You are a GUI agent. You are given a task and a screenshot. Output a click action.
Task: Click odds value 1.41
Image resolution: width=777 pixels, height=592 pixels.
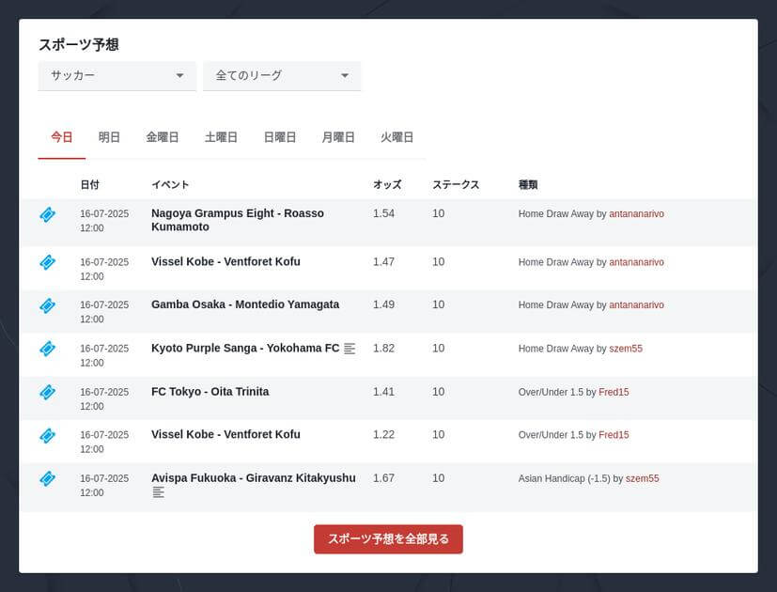pos(383,392)
